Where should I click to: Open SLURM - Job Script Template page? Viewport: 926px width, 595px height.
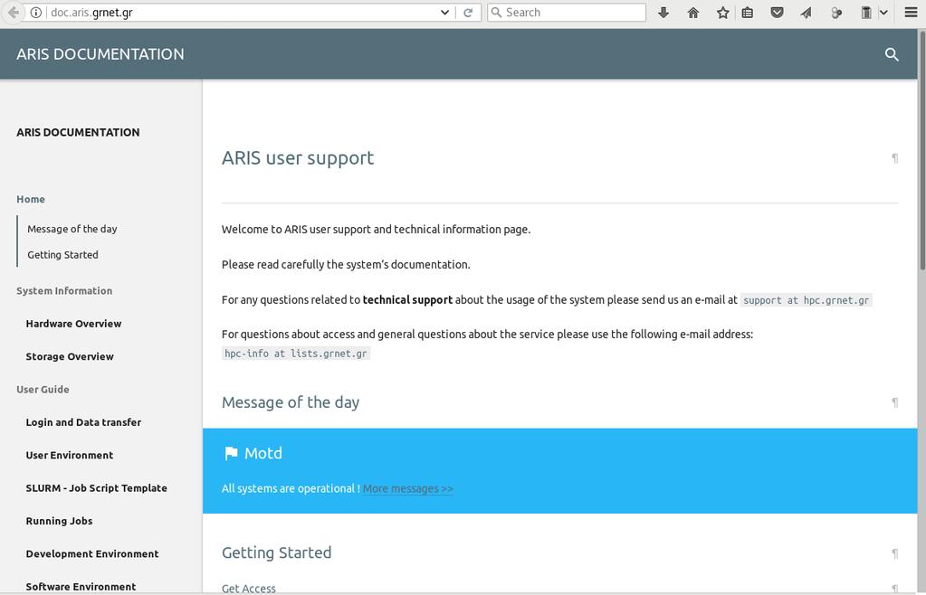[x=96, y=488]
